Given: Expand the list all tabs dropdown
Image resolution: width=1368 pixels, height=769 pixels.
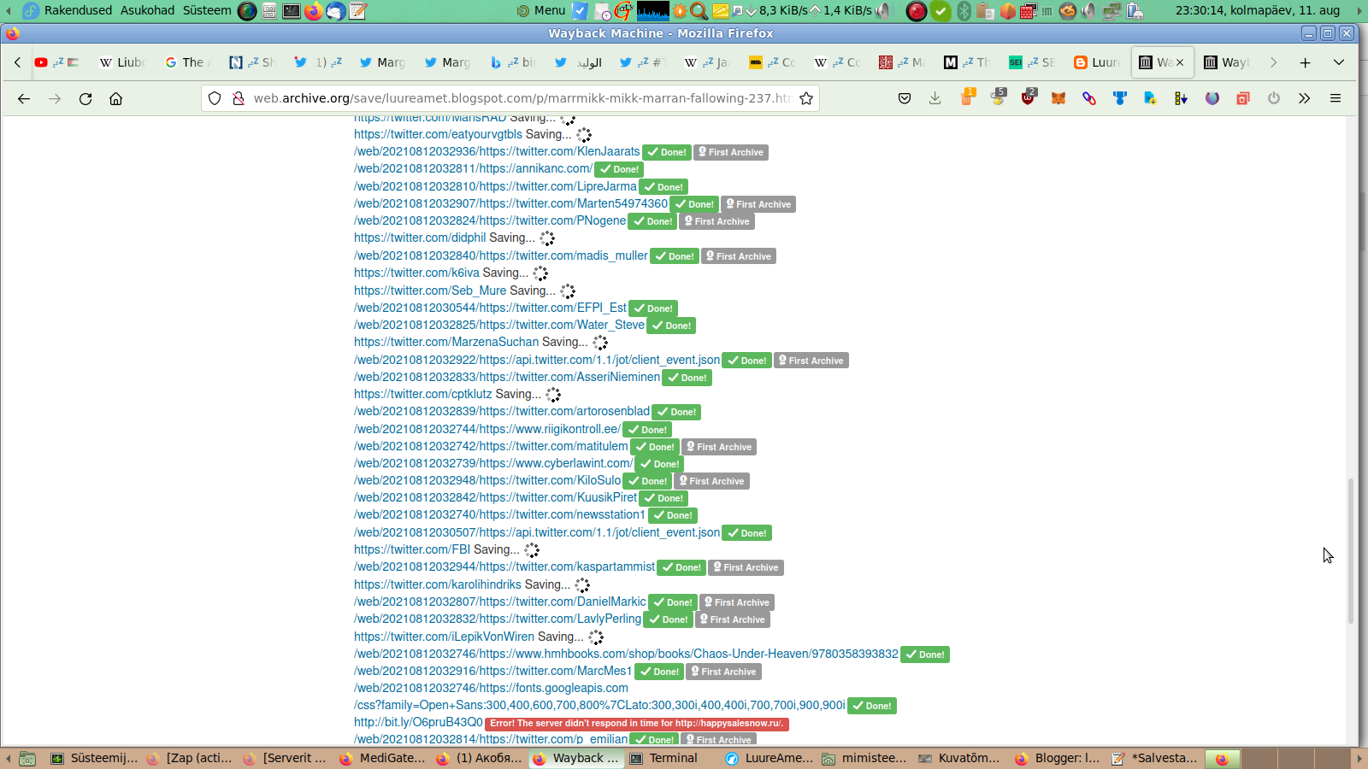Looking at the screenshot, I should [1339, 62].
